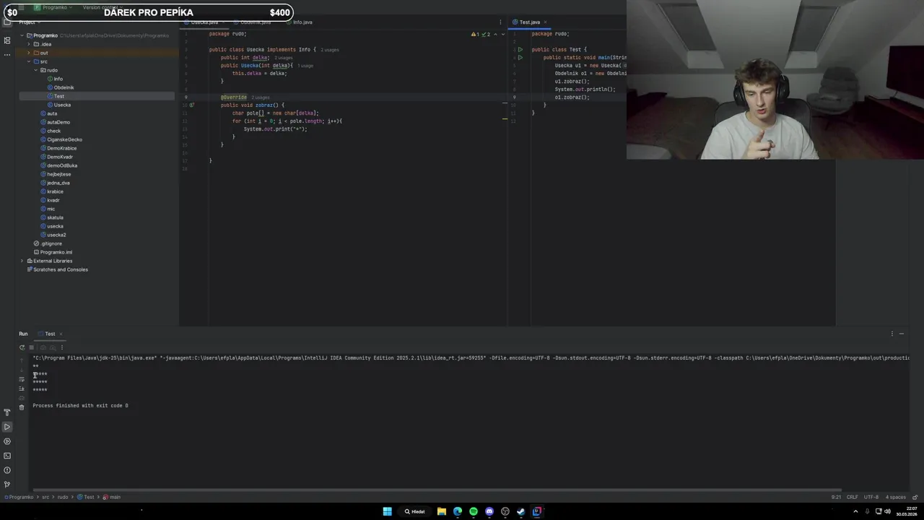This screenshot has height=520, width=924.
Task: Close the Test.java editor tab
Action: tap(546, 22)
